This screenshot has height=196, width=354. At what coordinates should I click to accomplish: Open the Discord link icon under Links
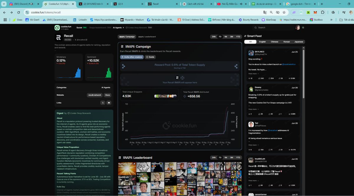tap(109, 103)
